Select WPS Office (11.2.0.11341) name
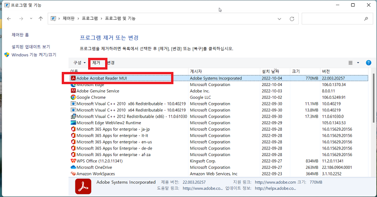 click(x=99, y=161)
